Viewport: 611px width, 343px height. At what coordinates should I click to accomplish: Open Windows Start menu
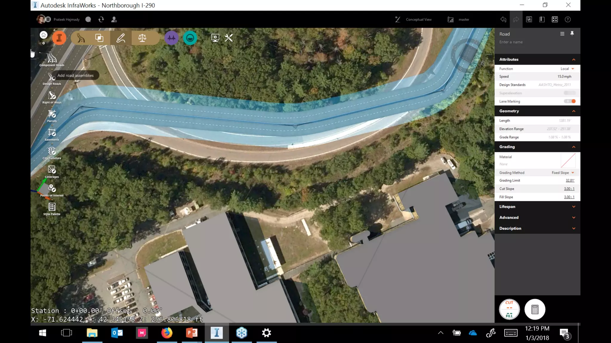tap(42, 333)
